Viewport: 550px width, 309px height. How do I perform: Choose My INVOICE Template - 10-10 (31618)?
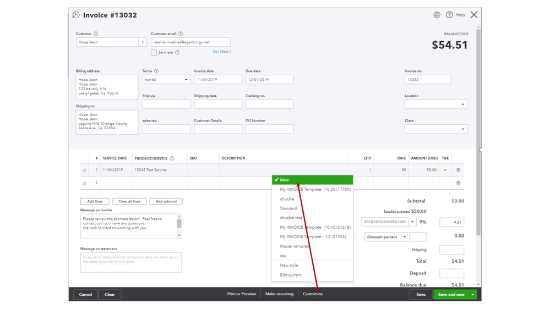315,227
